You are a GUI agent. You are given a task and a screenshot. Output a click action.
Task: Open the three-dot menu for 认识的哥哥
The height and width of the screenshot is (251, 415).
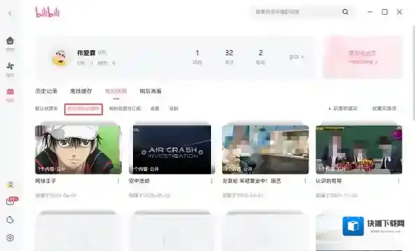coord(398,181)
